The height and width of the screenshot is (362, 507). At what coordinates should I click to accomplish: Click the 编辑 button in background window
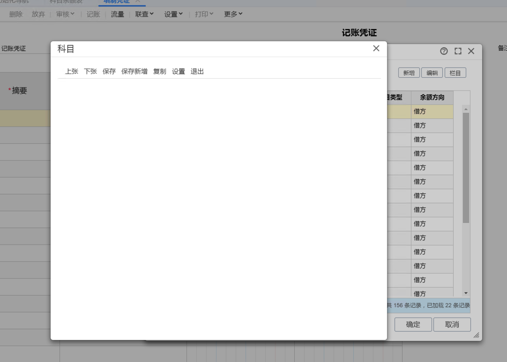[x=432, y=73]
